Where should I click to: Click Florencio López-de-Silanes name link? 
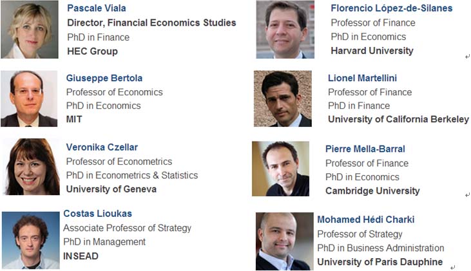click(x=391, y=8)
